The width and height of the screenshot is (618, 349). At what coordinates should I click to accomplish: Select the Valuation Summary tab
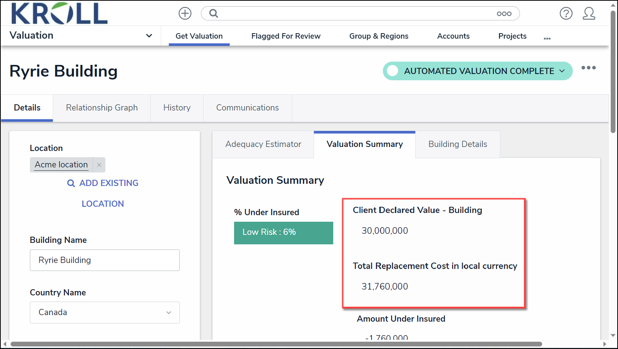coord(365,144)
